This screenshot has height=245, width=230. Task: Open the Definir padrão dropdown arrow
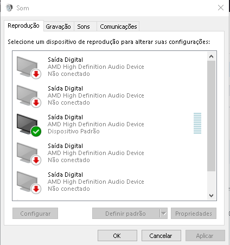click(x=164, y=214)
